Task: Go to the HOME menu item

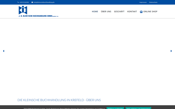Action: (x=95, y=12)
